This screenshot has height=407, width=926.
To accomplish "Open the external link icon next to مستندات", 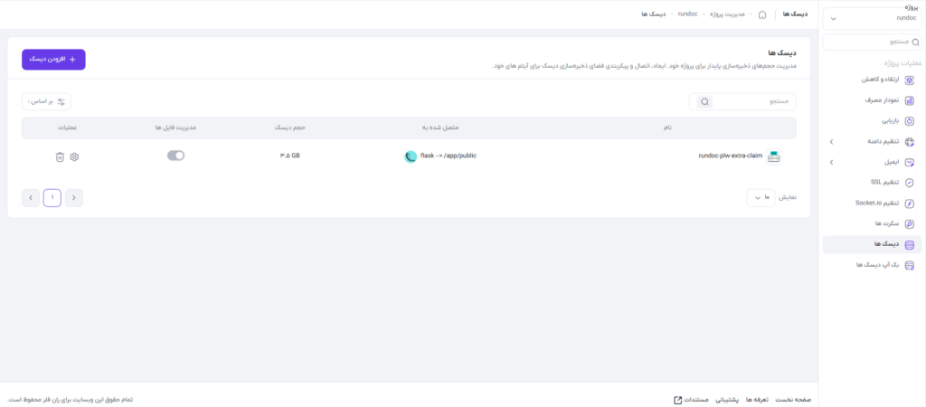I will click(678, 400).
